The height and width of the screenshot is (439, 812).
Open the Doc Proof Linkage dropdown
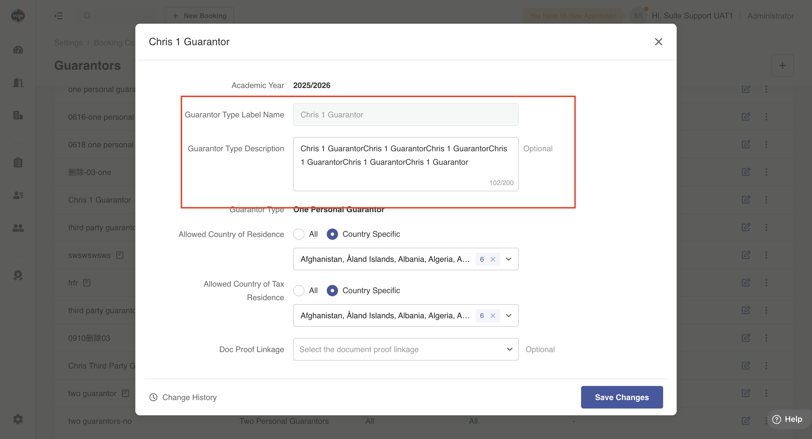tap(405, 350)
